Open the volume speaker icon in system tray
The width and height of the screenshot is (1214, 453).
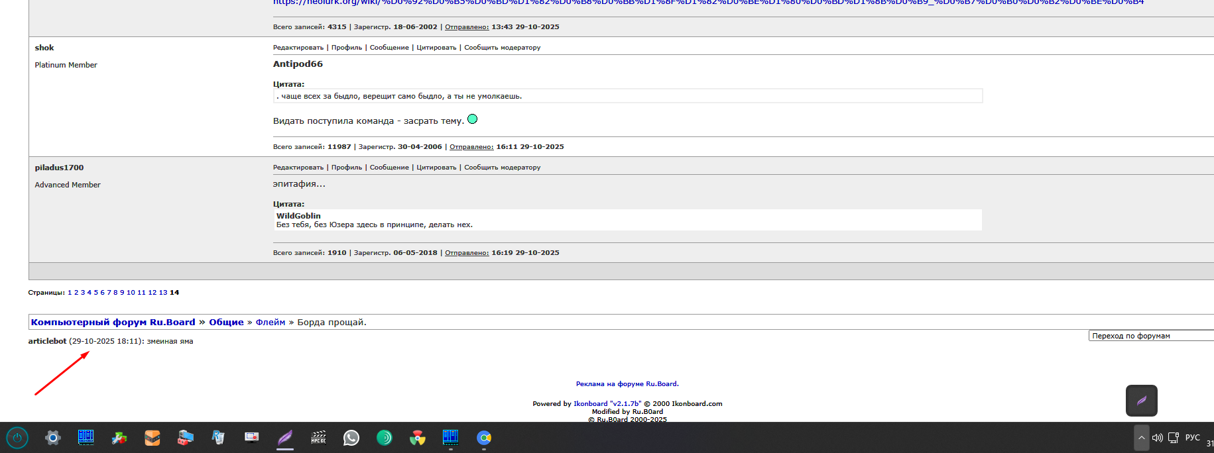(x=1158, y=438)
